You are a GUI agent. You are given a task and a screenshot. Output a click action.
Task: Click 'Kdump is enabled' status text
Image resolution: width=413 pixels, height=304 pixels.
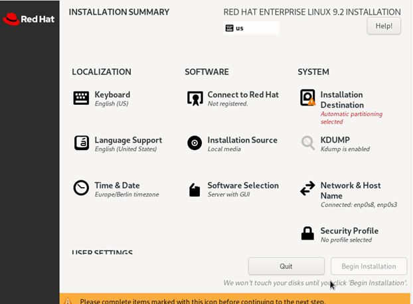tap(345, 149)
